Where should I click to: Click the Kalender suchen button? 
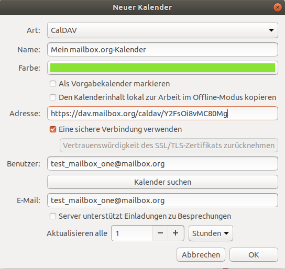[x=162, y=182]
